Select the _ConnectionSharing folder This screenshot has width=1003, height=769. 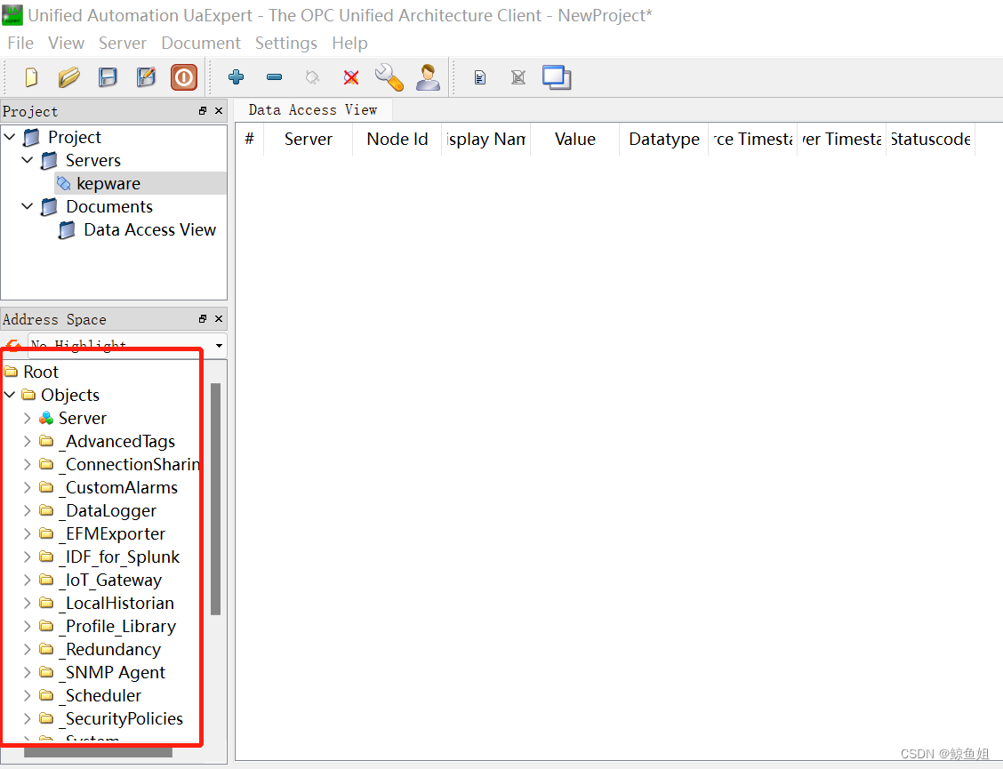click(x=130, y=464)
